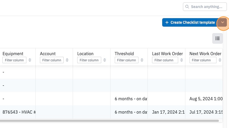229x128 pixels.
Task: Click the Location filter column field
Action: (89, 60)
